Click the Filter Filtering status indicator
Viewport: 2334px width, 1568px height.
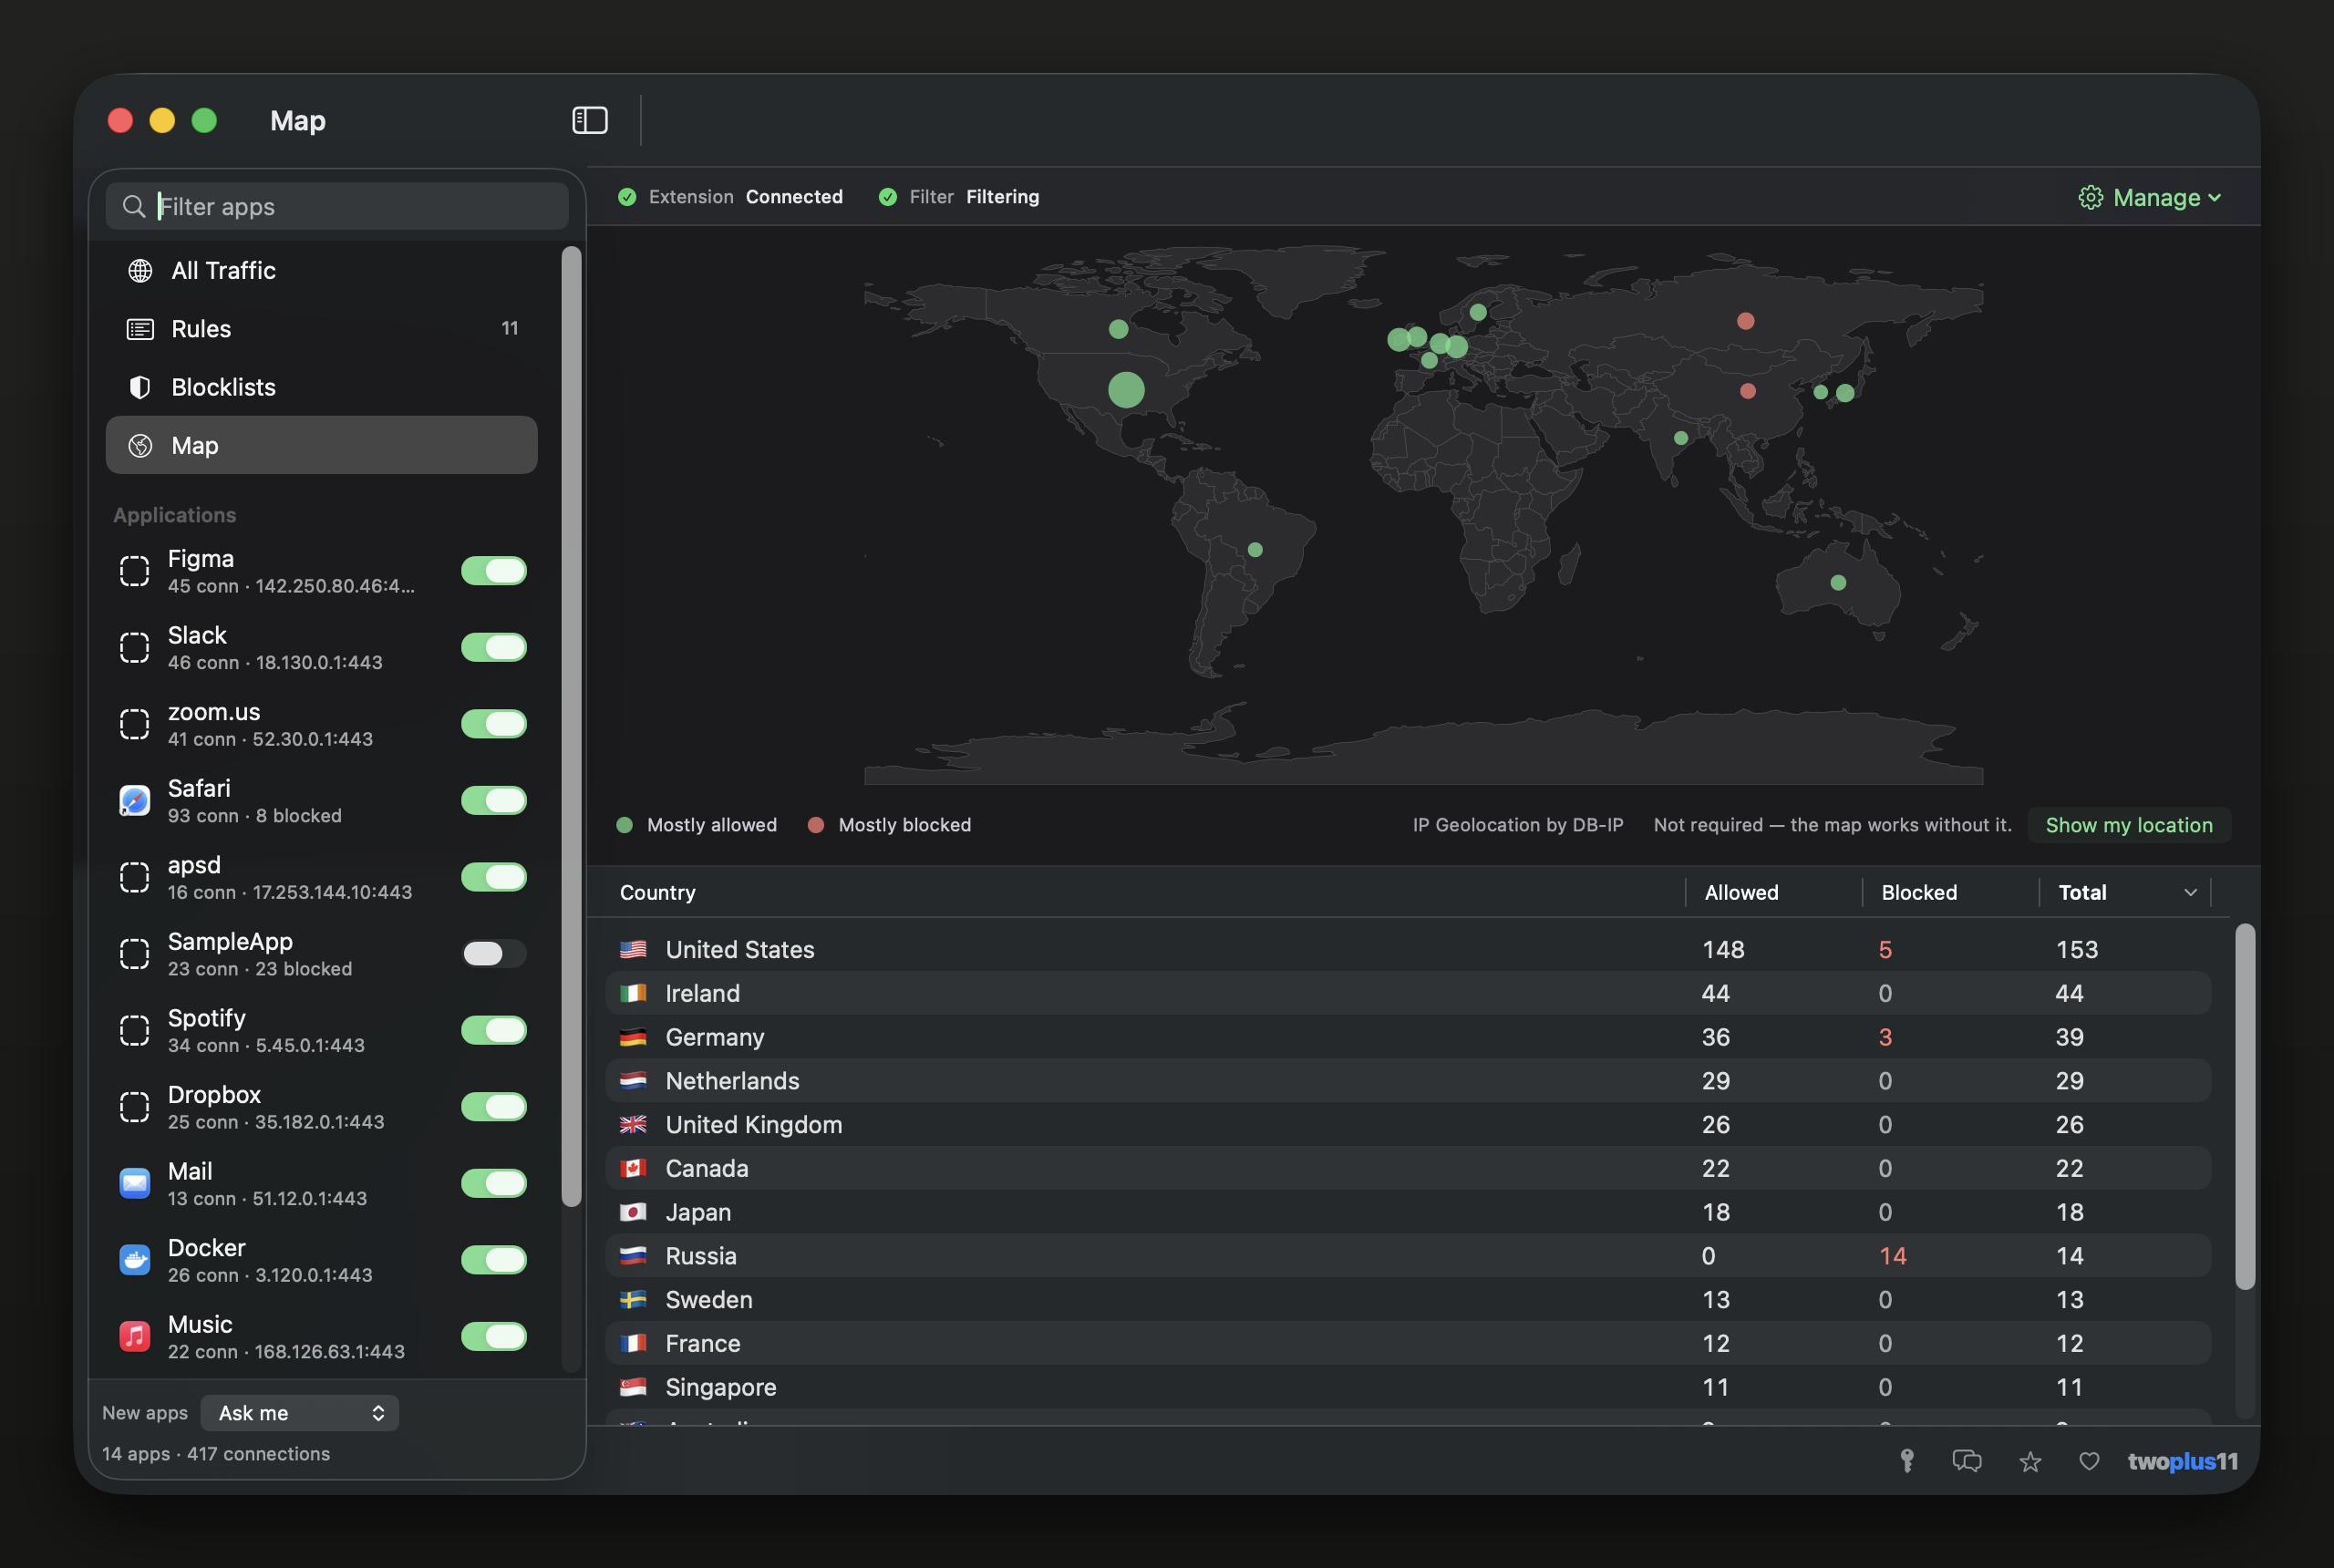click(958, 197)
